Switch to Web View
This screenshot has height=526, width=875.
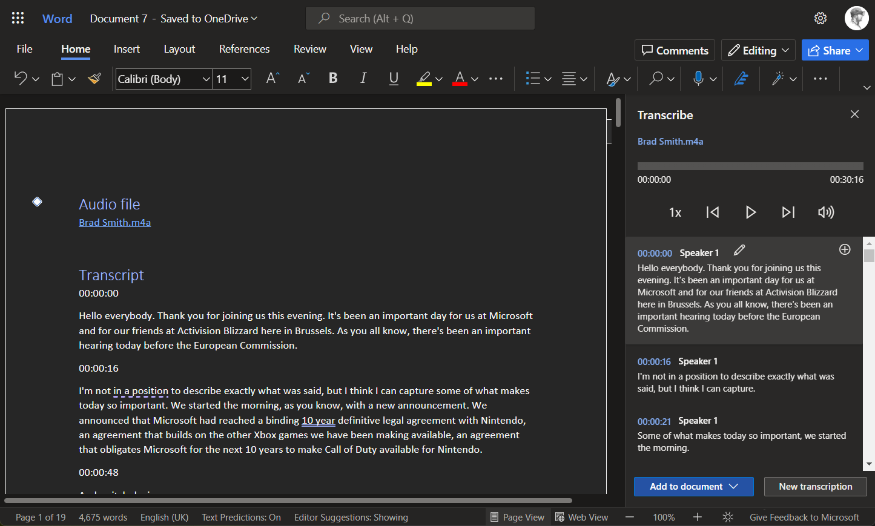(x=581, y=517)
